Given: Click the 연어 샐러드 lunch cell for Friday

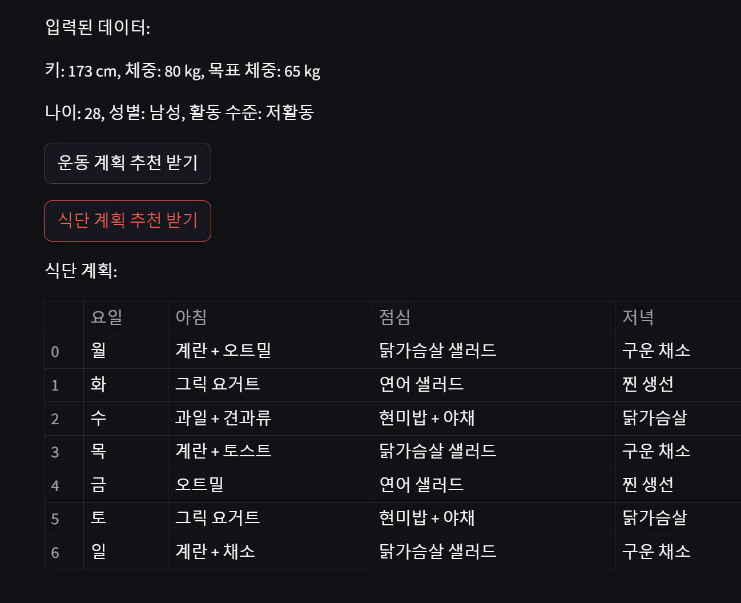Looking at the screenshot, I should click(421, 485).
